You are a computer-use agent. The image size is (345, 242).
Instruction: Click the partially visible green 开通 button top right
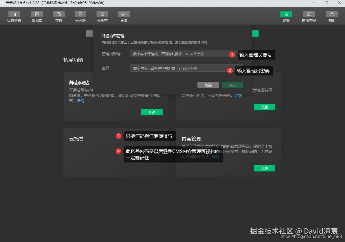pos(255,34)
